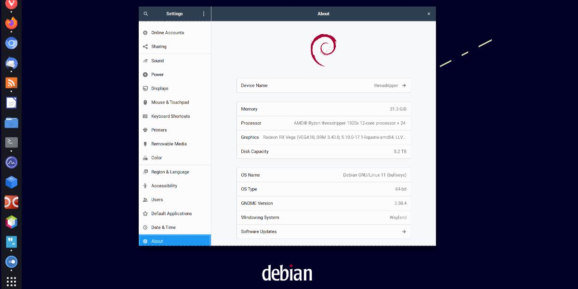Open Software Updates via its arrow
Image resolution: width=578 pixels, height=289 pixels.
tap(404, 232)
